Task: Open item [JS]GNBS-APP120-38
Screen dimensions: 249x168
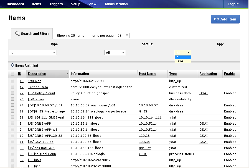Action: tap(45, 136)
